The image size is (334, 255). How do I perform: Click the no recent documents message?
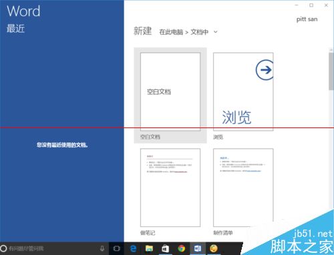pyautogui.click(x=62, y=145)
